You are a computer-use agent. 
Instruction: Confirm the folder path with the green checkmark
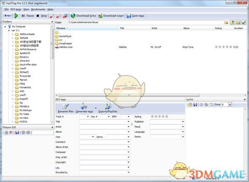point(244,22)
